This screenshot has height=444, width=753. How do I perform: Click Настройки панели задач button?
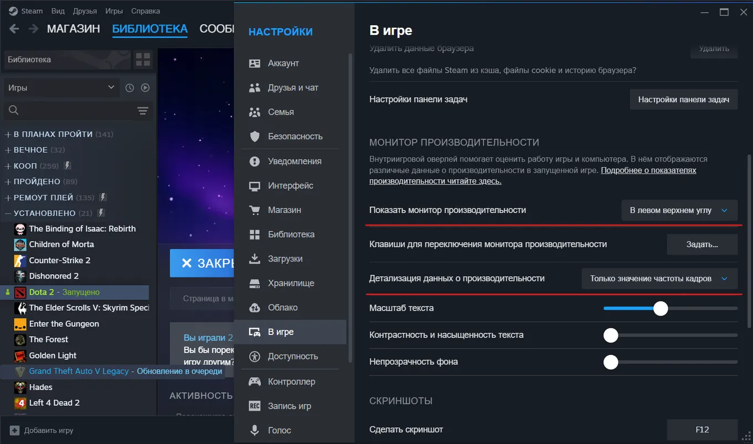(x=684, y=100)
